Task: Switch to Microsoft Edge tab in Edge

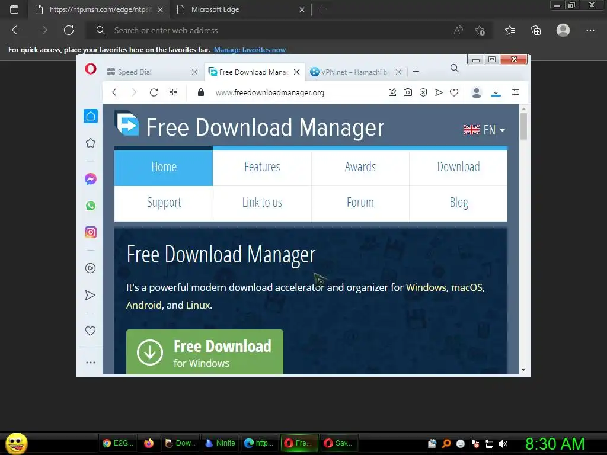Action: [241, 9]
